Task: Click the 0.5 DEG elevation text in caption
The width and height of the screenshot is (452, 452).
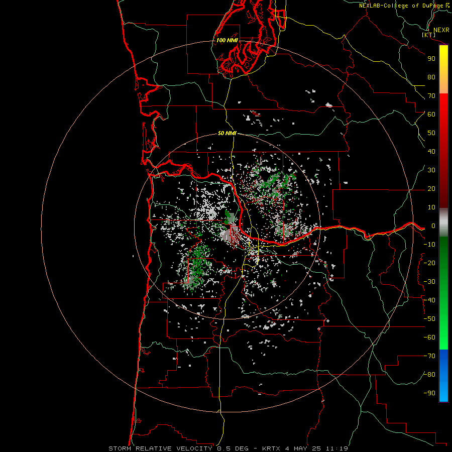Action: [233, 448]
